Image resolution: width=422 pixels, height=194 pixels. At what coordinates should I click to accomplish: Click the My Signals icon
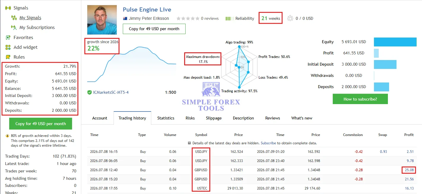click(x=14, y=18)
